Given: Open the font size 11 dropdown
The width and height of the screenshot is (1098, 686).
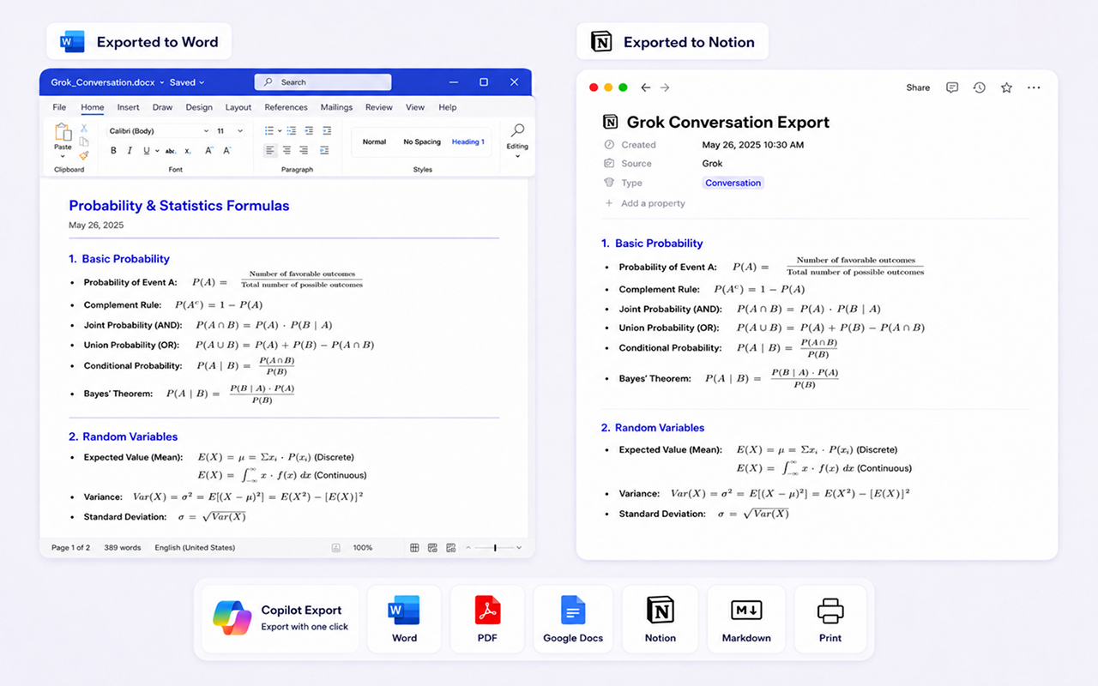Looking at the screenshot, I should coord(230,131).
